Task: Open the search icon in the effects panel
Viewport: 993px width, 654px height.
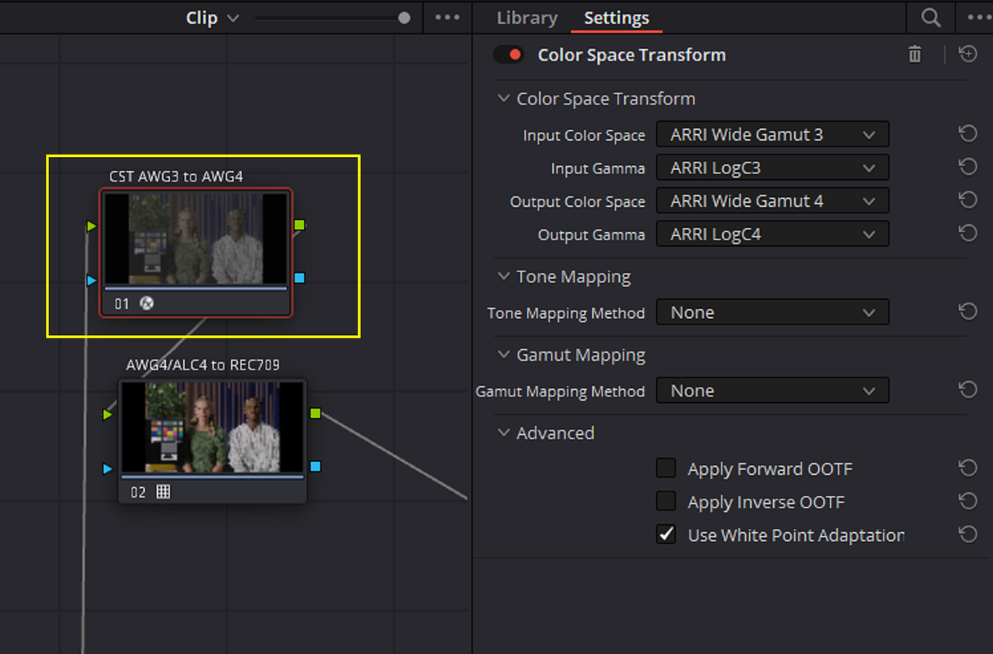Action: (x=930, y=18)
